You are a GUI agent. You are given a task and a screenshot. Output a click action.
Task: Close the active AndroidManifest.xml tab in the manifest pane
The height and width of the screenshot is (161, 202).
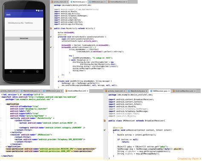pos(87,91)
